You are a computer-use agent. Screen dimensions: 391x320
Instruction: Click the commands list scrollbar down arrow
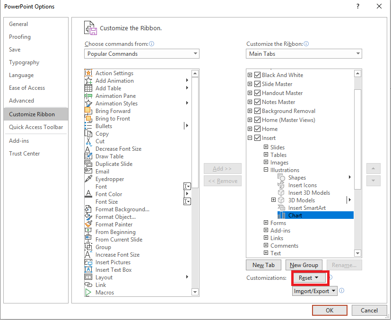click(195, 292)
